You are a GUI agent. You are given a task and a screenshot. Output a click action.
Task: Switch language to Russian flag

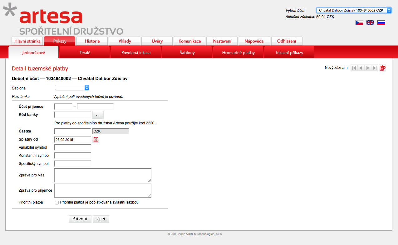[381, 22]
